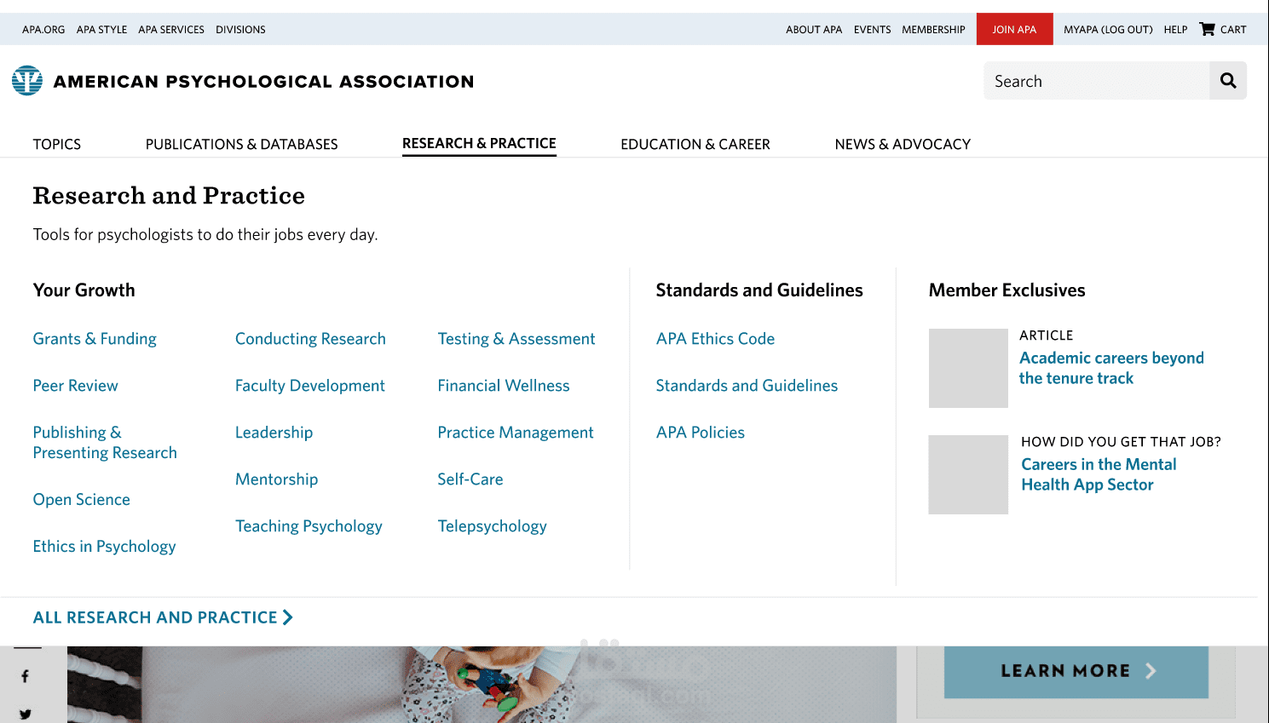Read Careers in the Mental Health App Sector

[1099, 474]
